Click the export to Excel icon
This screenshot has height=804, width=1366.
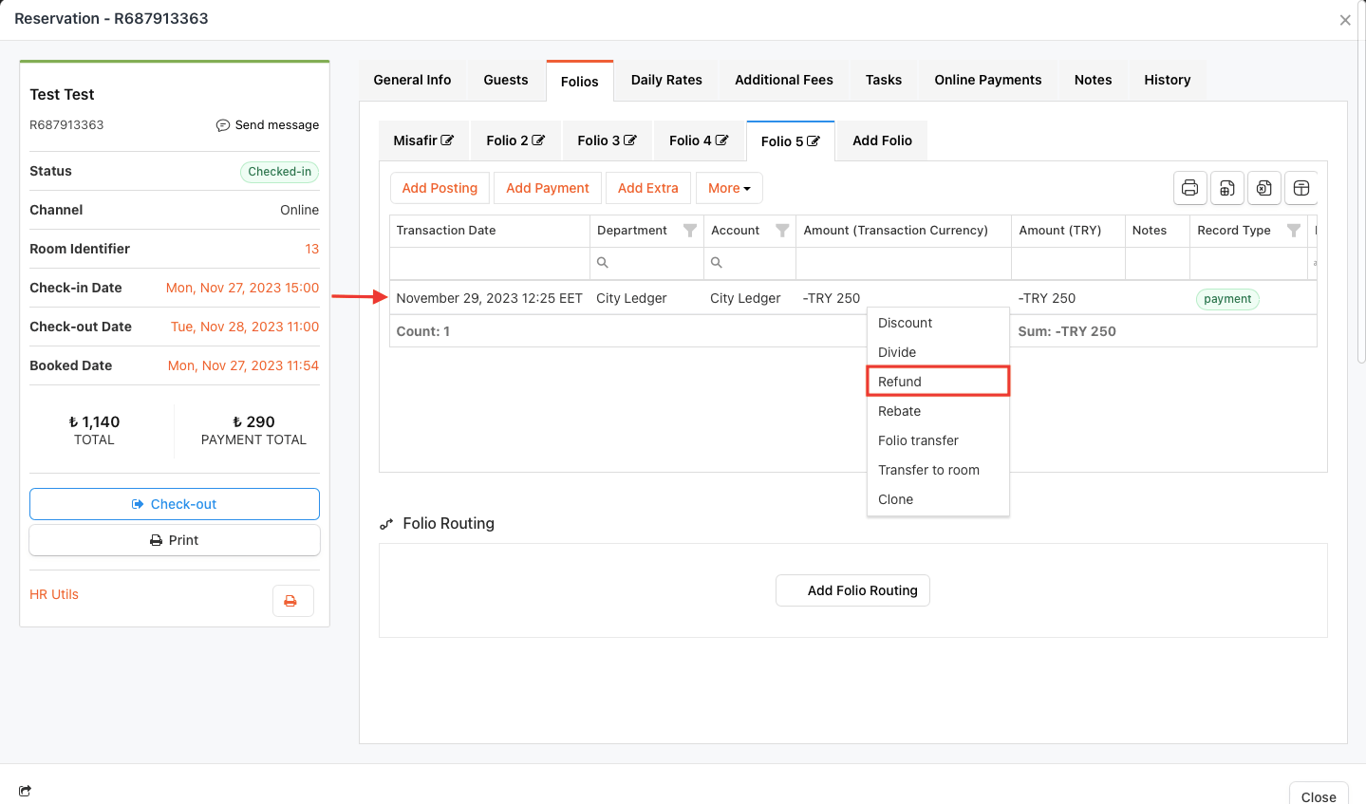(x=1263, y=188)
